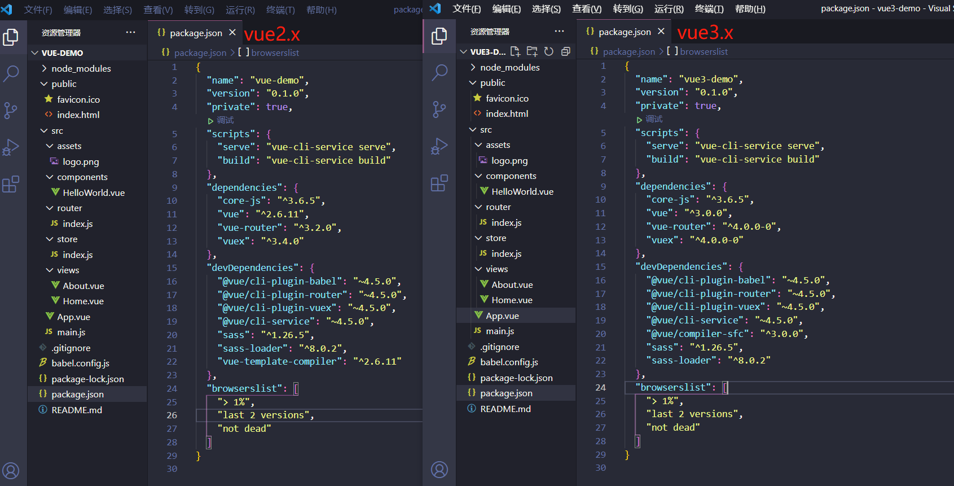Open Source Control in vue3-demo window

click(x=439, y=109)
